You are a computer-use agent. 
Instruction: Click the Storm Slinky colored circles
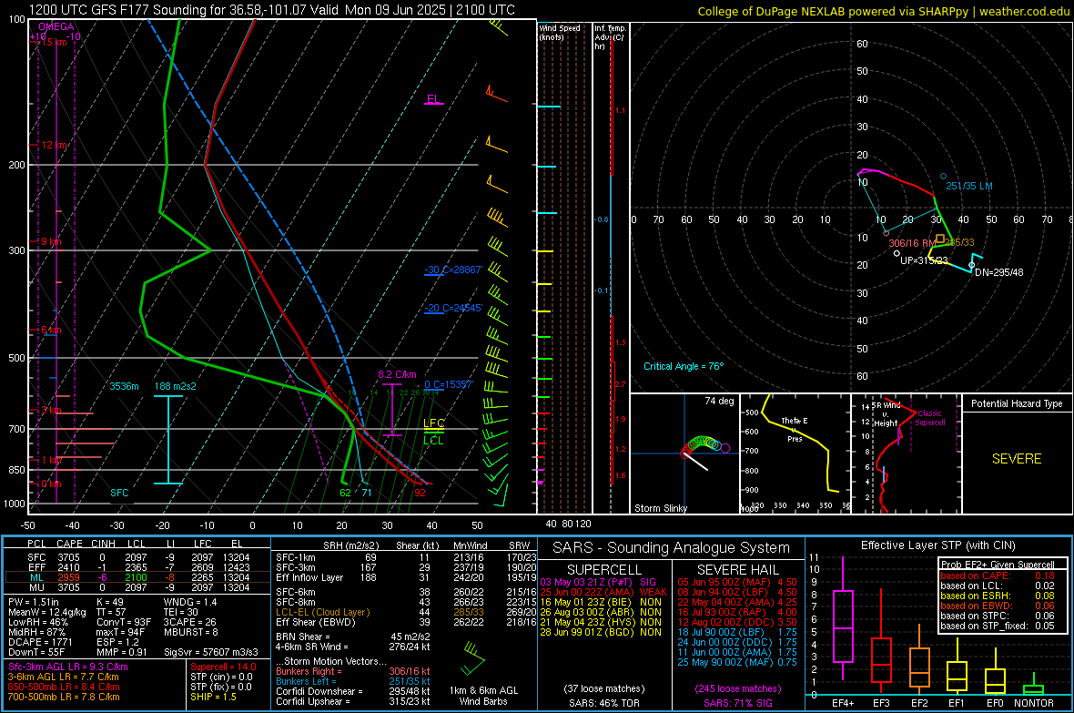pos(704,444)
